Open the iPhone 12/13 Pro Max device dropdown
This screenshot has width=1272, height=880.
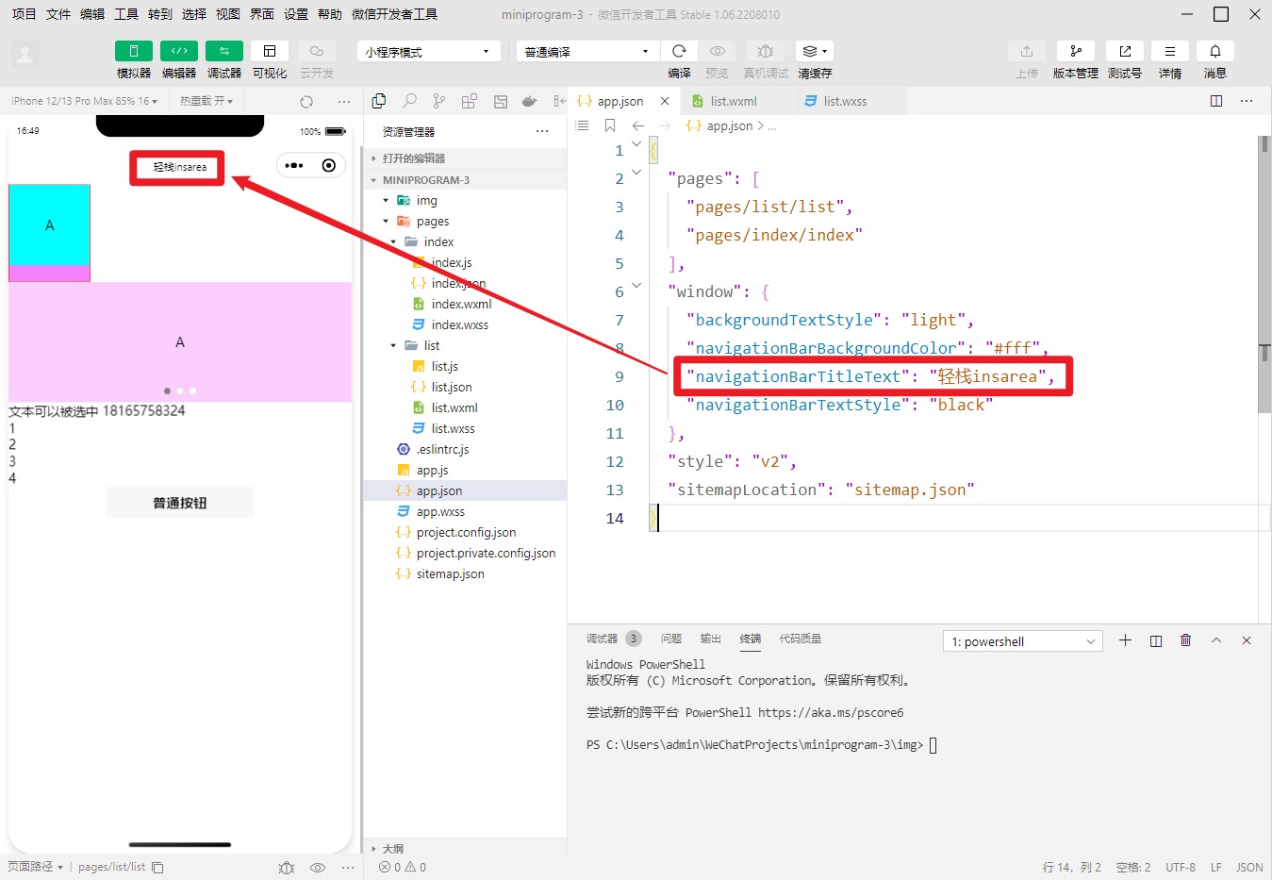coord(84,101)
